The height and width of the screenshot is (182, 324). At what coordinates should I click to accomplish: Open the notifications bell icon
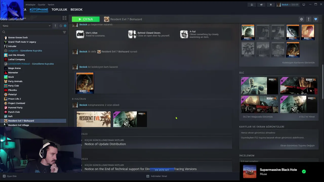point(271,5)
